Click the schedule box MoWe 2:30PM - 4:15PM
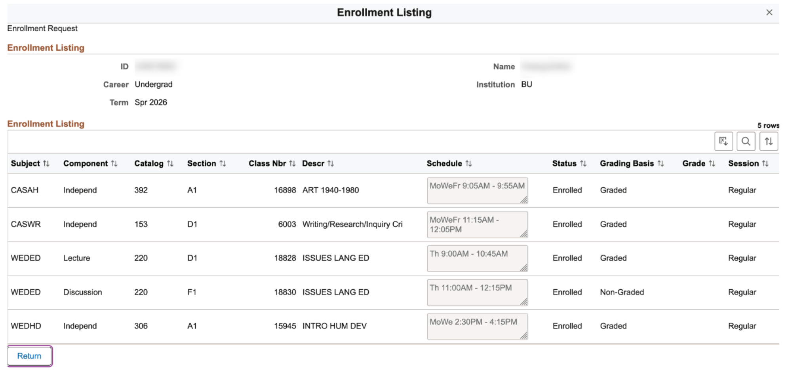The height and width of the screenshot is (389, 786). pyautogui.click(x=477, y=327)
